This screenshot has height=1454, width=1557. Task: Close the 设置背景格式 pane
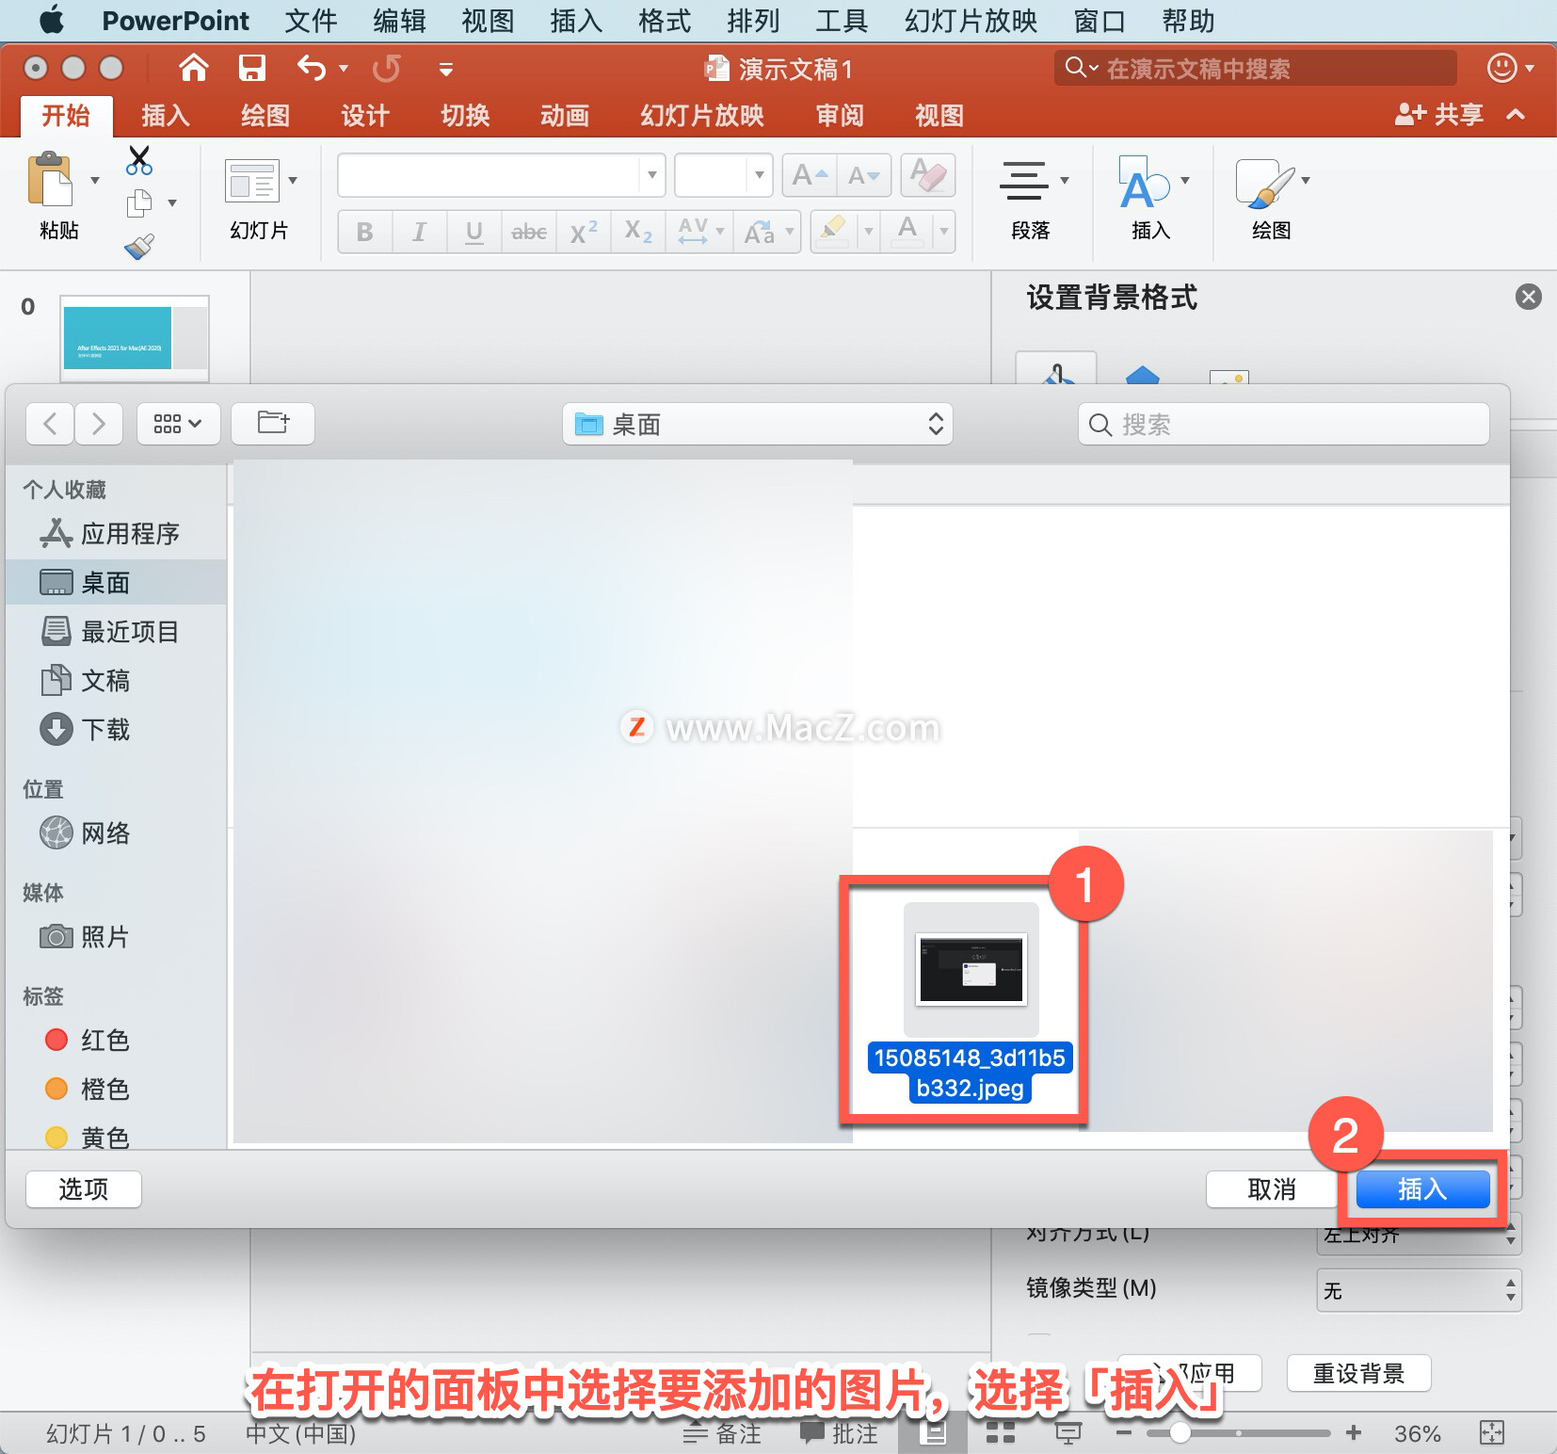pos(1529,298)
